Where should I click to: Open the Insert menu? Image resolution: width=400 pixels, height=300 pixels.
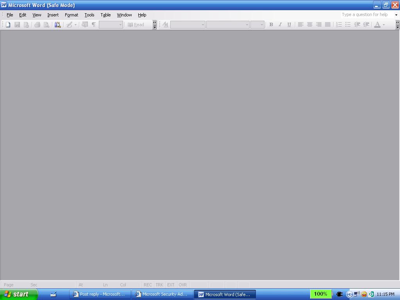(53, 15)
